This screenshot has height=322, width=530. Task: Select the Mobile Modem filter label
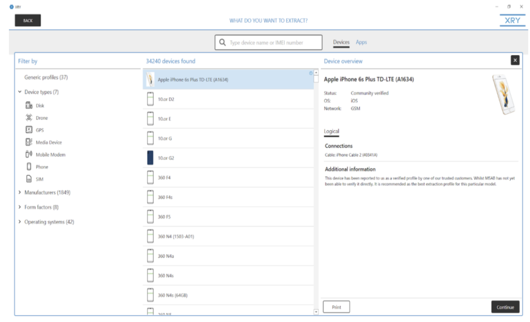click(51, 155)
